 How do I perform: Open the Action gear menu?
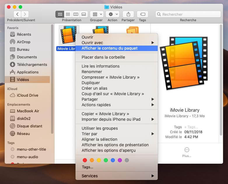tap(113, 14)
